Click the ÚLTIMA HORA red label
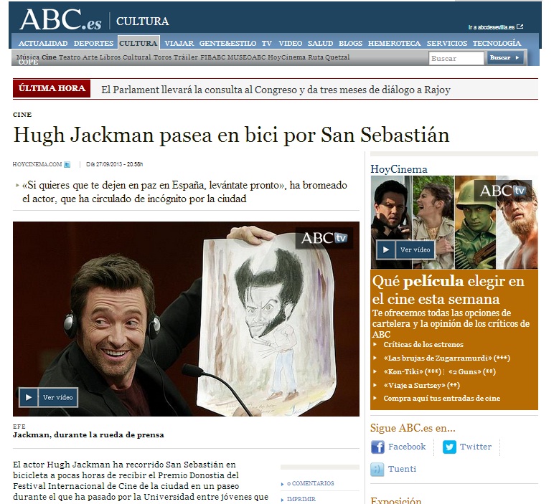The height and width of the screenshot is (504, 559). pyautogui.click(x=52, y=88)
